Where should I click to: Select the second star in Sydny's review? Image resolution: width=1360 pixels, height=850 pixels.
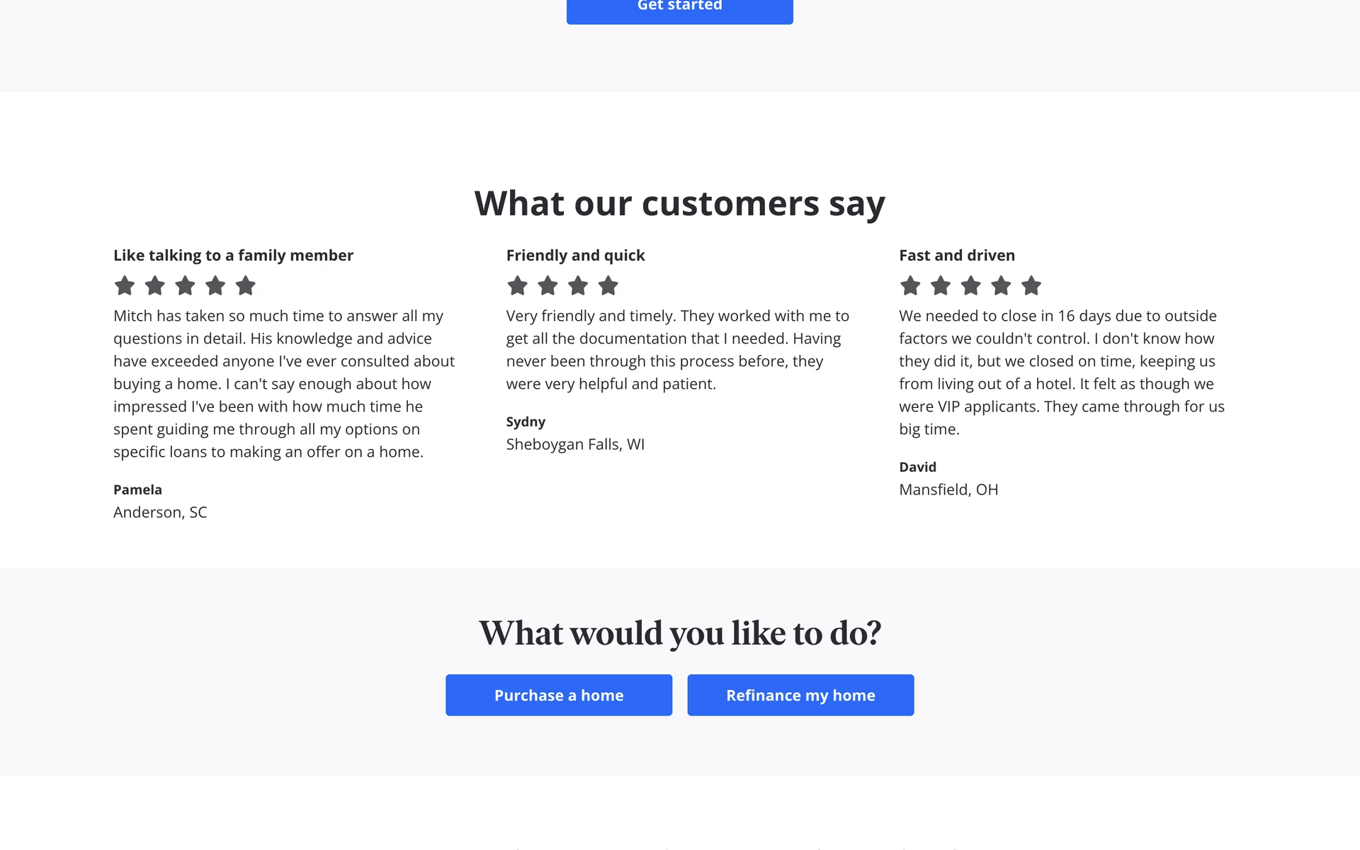tap(548, 286)
